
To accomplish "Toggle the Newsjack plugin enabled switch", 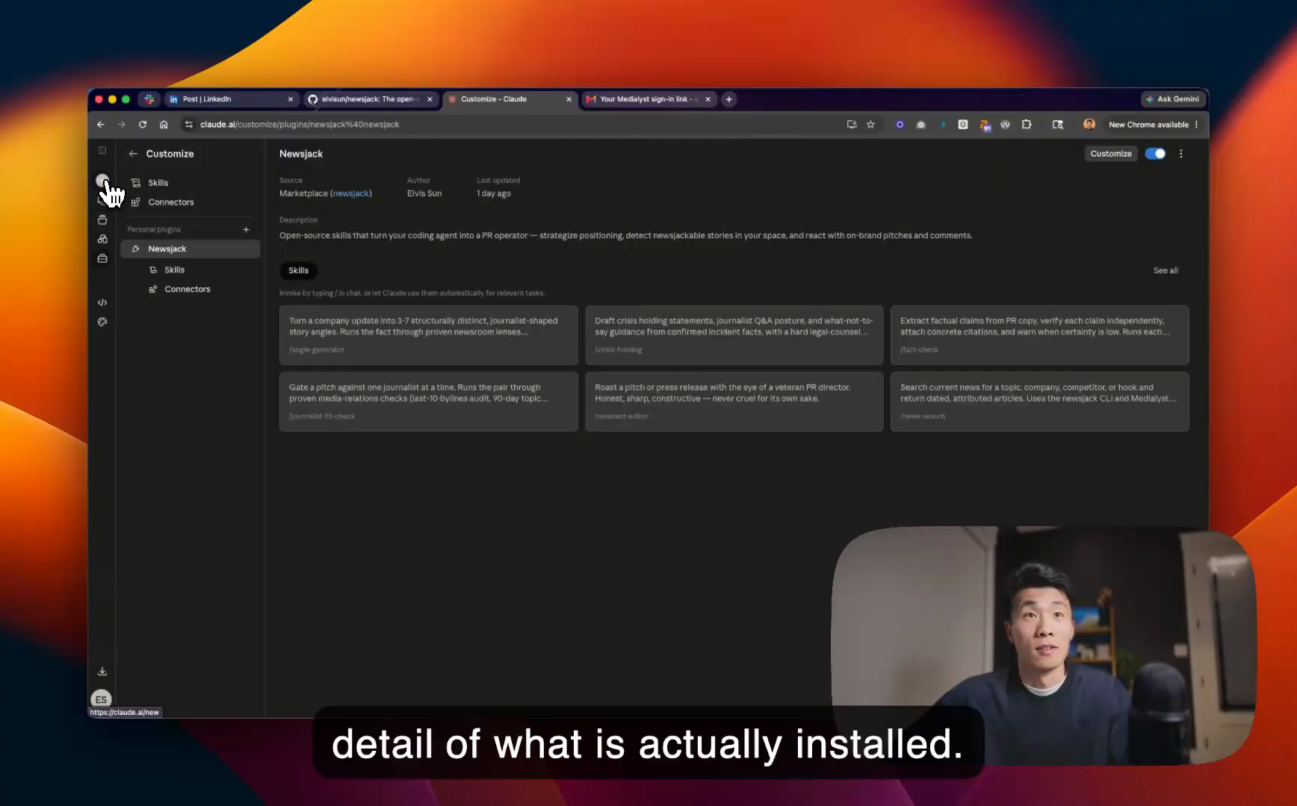I will tap(1155, 154).
